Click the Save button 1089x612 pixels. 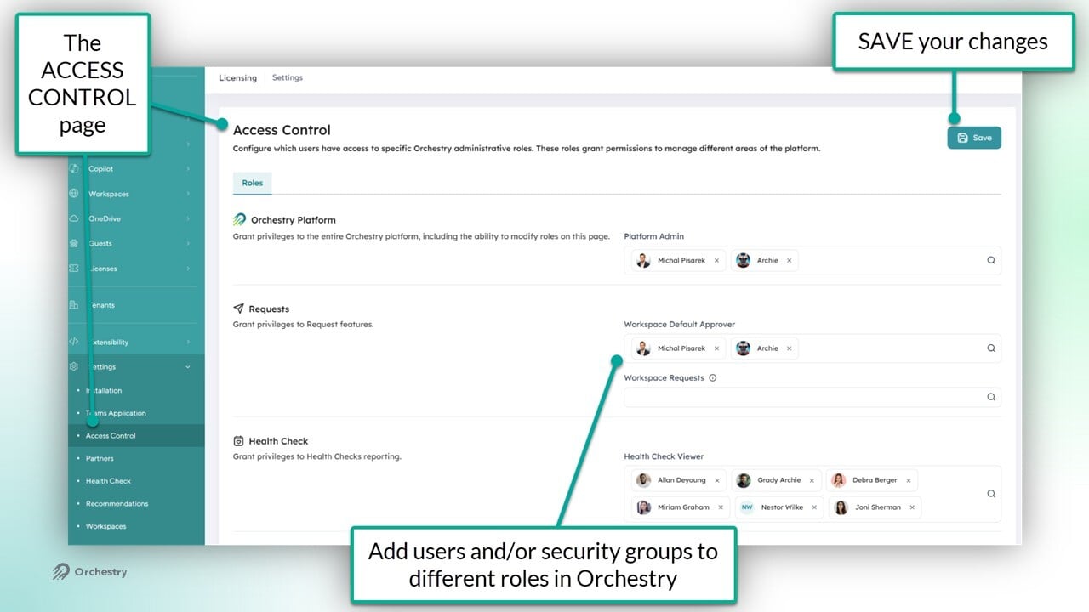pyautogui.click(x=974, y=138)
